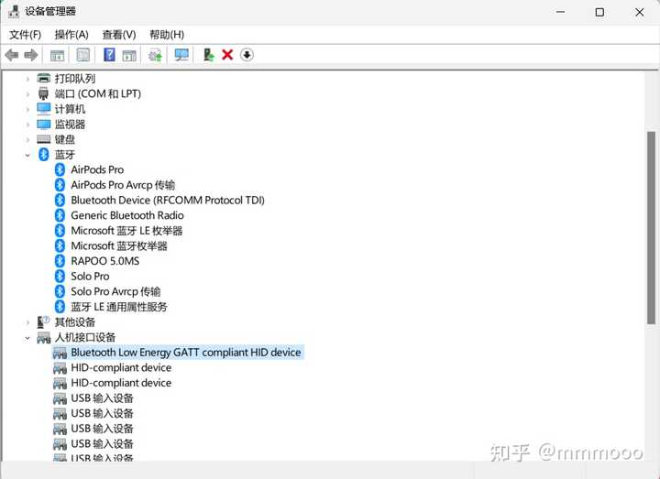Click the gear with green arrow icon

coord(155,55)
